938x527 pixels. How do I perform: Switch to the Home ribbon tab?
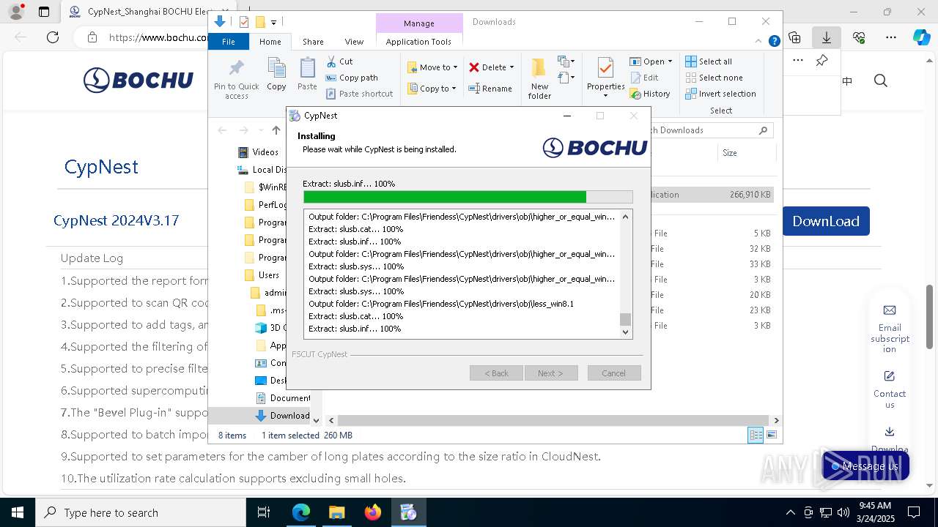pos(270,42)
